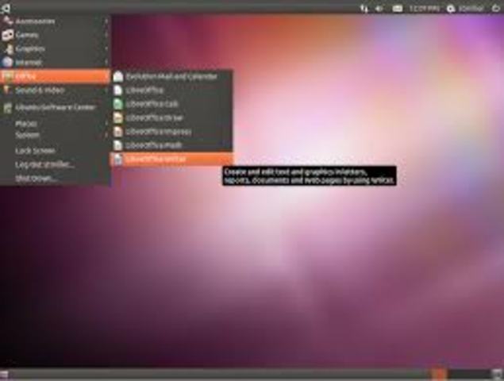Image resolution: width=504 pixels, height=381 pixels.
Task: Click the Ubuntu main menu logo icon
Action: click(6, 8)
